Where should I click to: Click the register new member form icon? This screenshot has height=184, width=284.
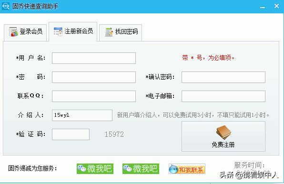pyautogui.click(x=58, y=31)
